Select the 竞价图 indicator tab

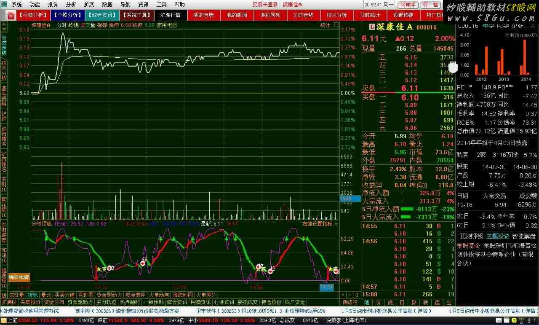[86, 295]
